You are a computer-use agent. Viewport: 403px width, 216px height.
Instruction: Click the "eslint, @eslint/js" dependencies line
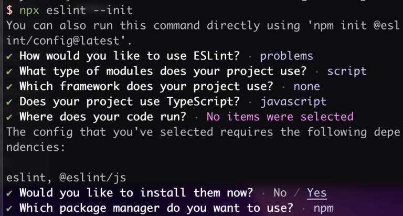(x=66, y=178)
